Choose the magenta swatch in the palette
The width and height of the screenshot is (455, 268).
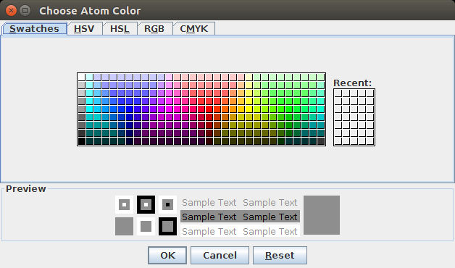[x=169, y=109]
